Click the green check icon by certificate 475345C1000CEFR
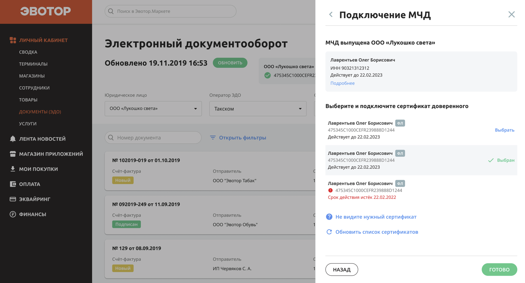525x283 pixels. 268,75
